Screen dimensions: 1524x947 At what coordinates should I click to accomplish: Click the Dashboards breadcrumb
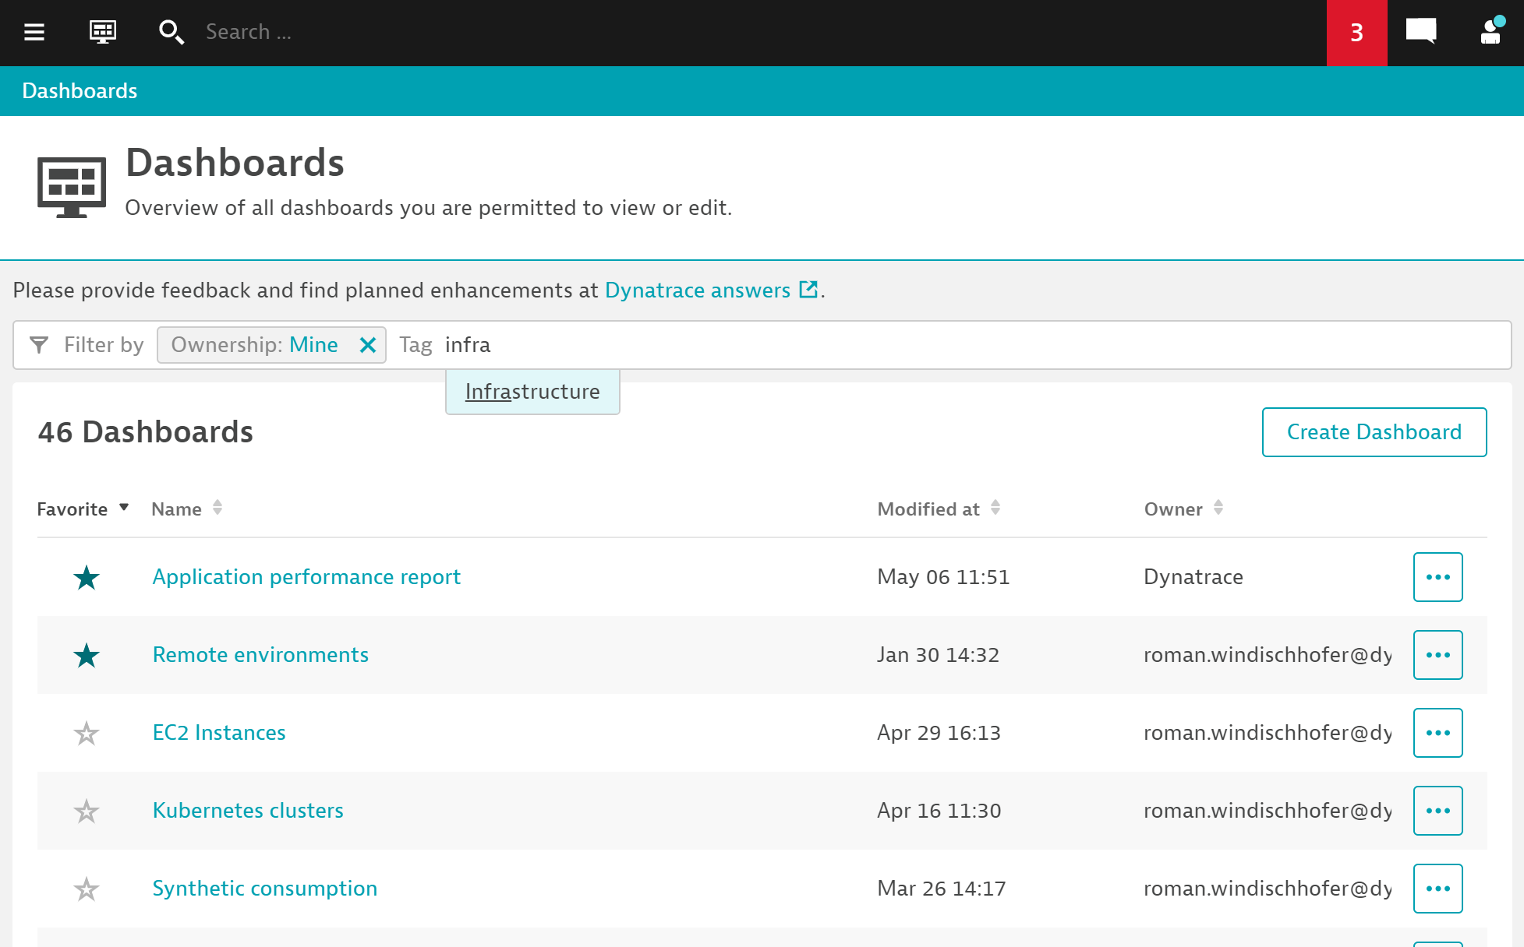point(80,91)
